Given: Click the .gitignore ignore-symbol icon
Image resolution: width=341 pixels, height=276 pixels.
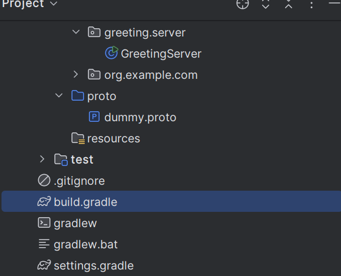Looking at the screenshot, I should [44, 180].
